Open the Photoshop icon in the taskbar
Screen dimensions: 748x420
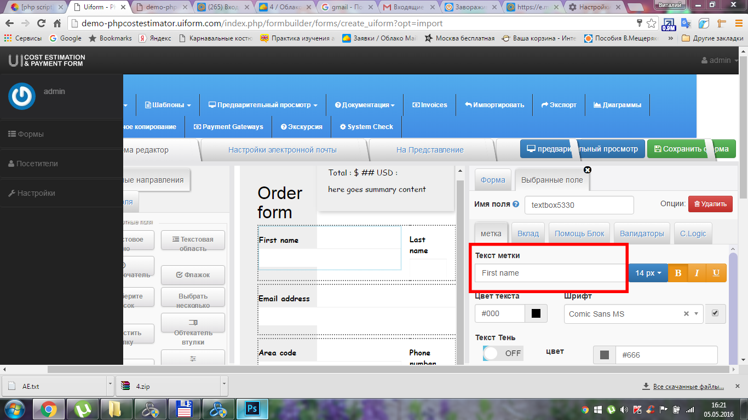click(x=252, y=409)
